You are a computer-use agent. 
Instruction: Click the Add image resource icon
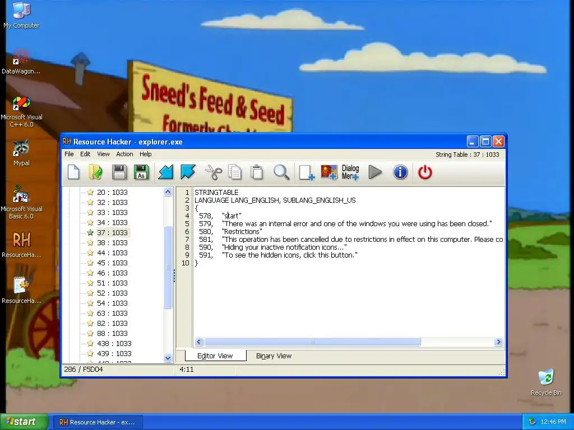(328, 172)
